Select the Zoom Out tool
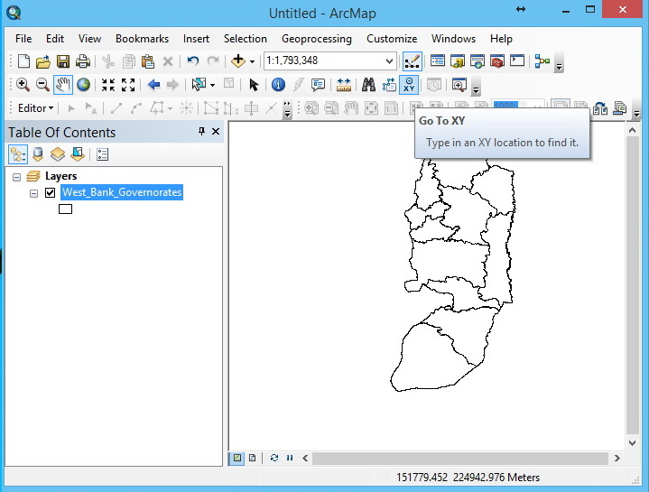649x492 pixels. click(x=42, y=85)
